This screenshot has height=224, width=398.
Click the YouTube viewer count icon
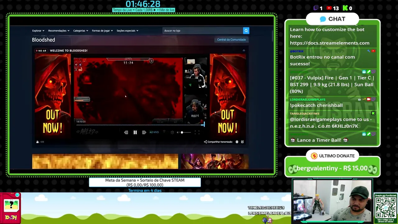pos(329,8)
